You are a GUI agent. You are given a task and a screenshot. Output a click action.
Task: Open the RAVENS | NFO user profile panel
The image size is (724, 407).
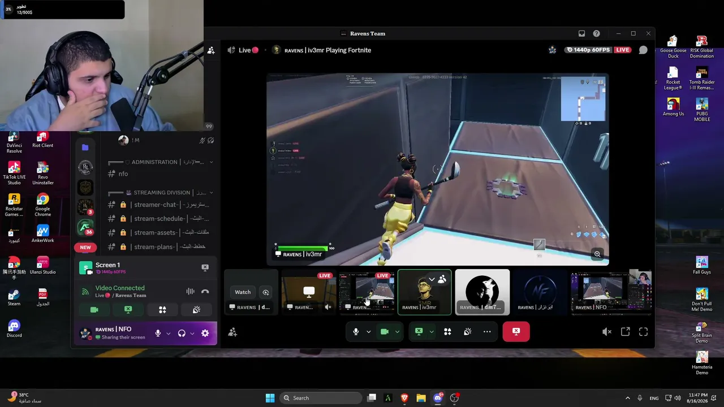point(114,333)
